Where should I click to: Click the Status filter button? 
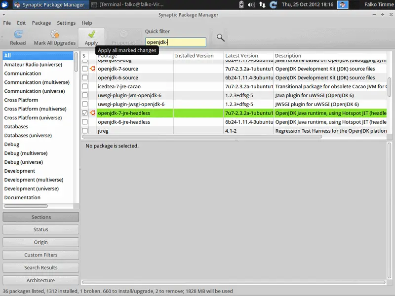[41, 229]
